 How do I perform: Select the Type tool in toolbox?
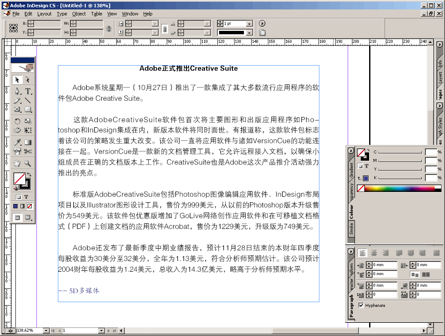[27, 91]
